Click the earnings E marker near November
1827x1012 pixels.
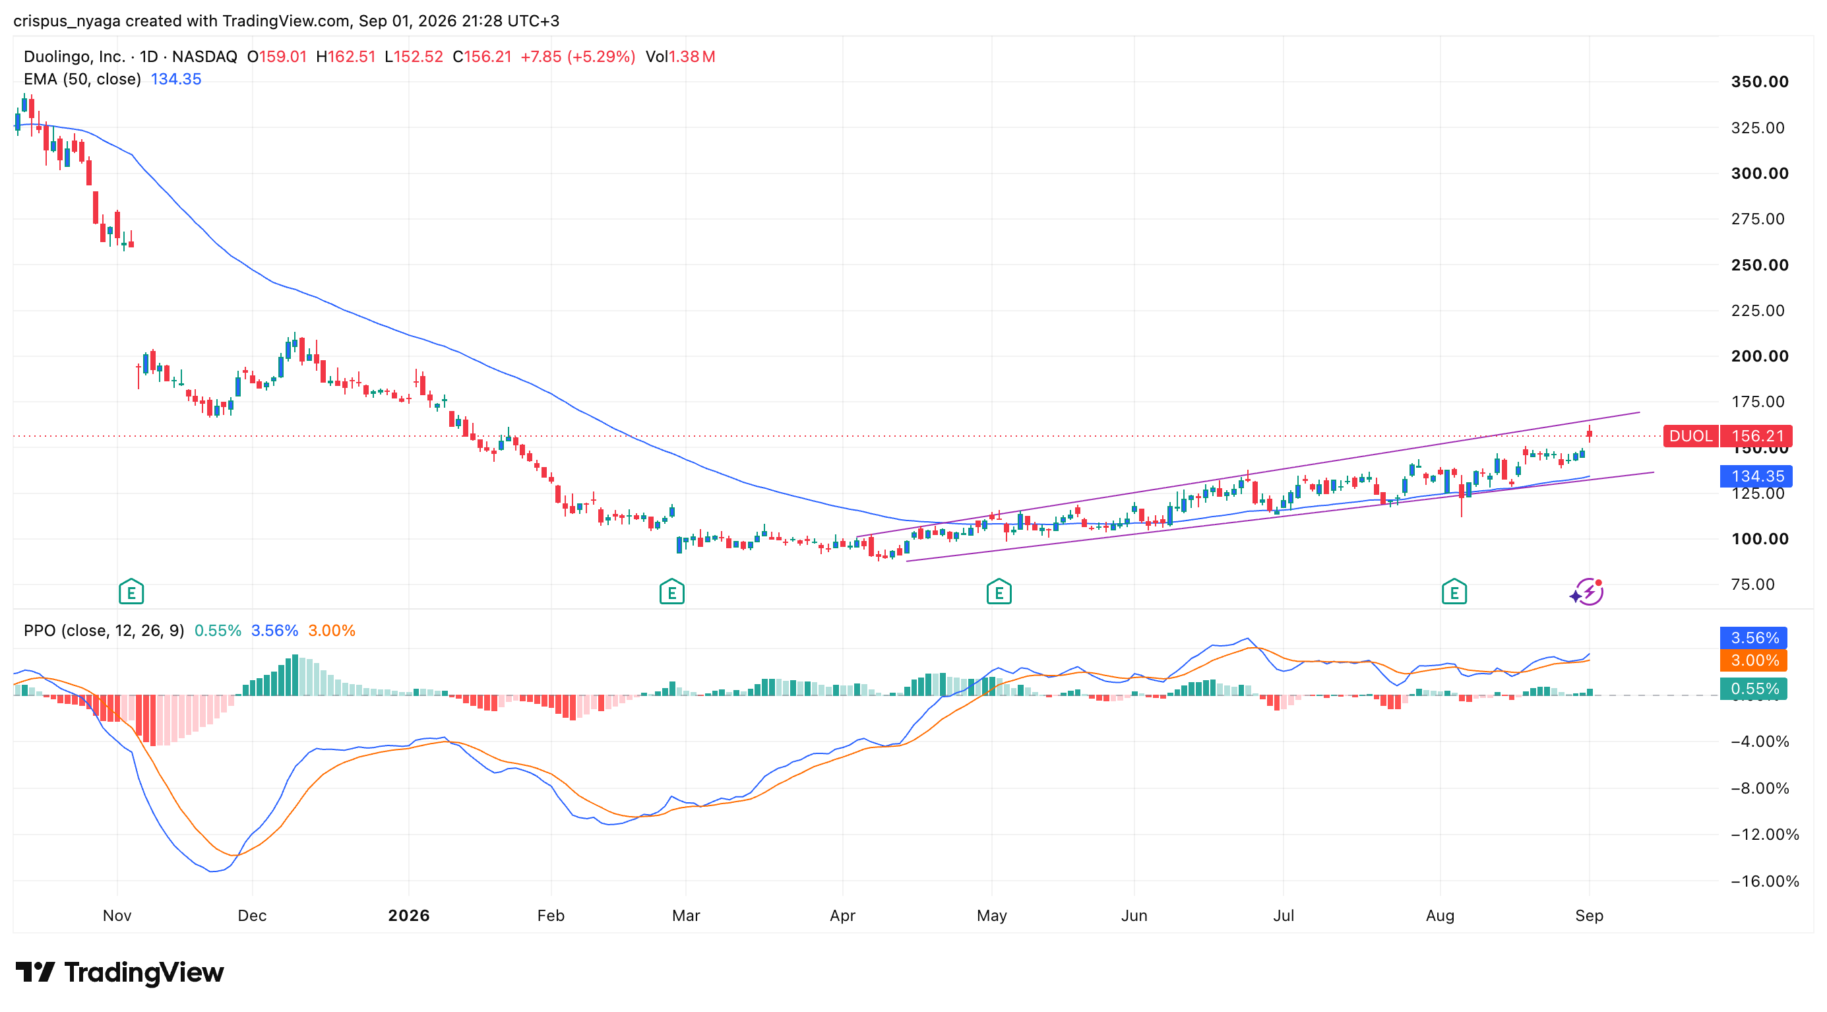pos(131,592)
